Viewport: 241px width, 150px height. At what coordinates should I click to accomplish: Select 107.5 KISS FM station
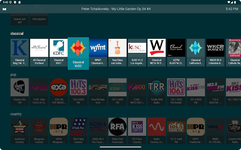118,92
